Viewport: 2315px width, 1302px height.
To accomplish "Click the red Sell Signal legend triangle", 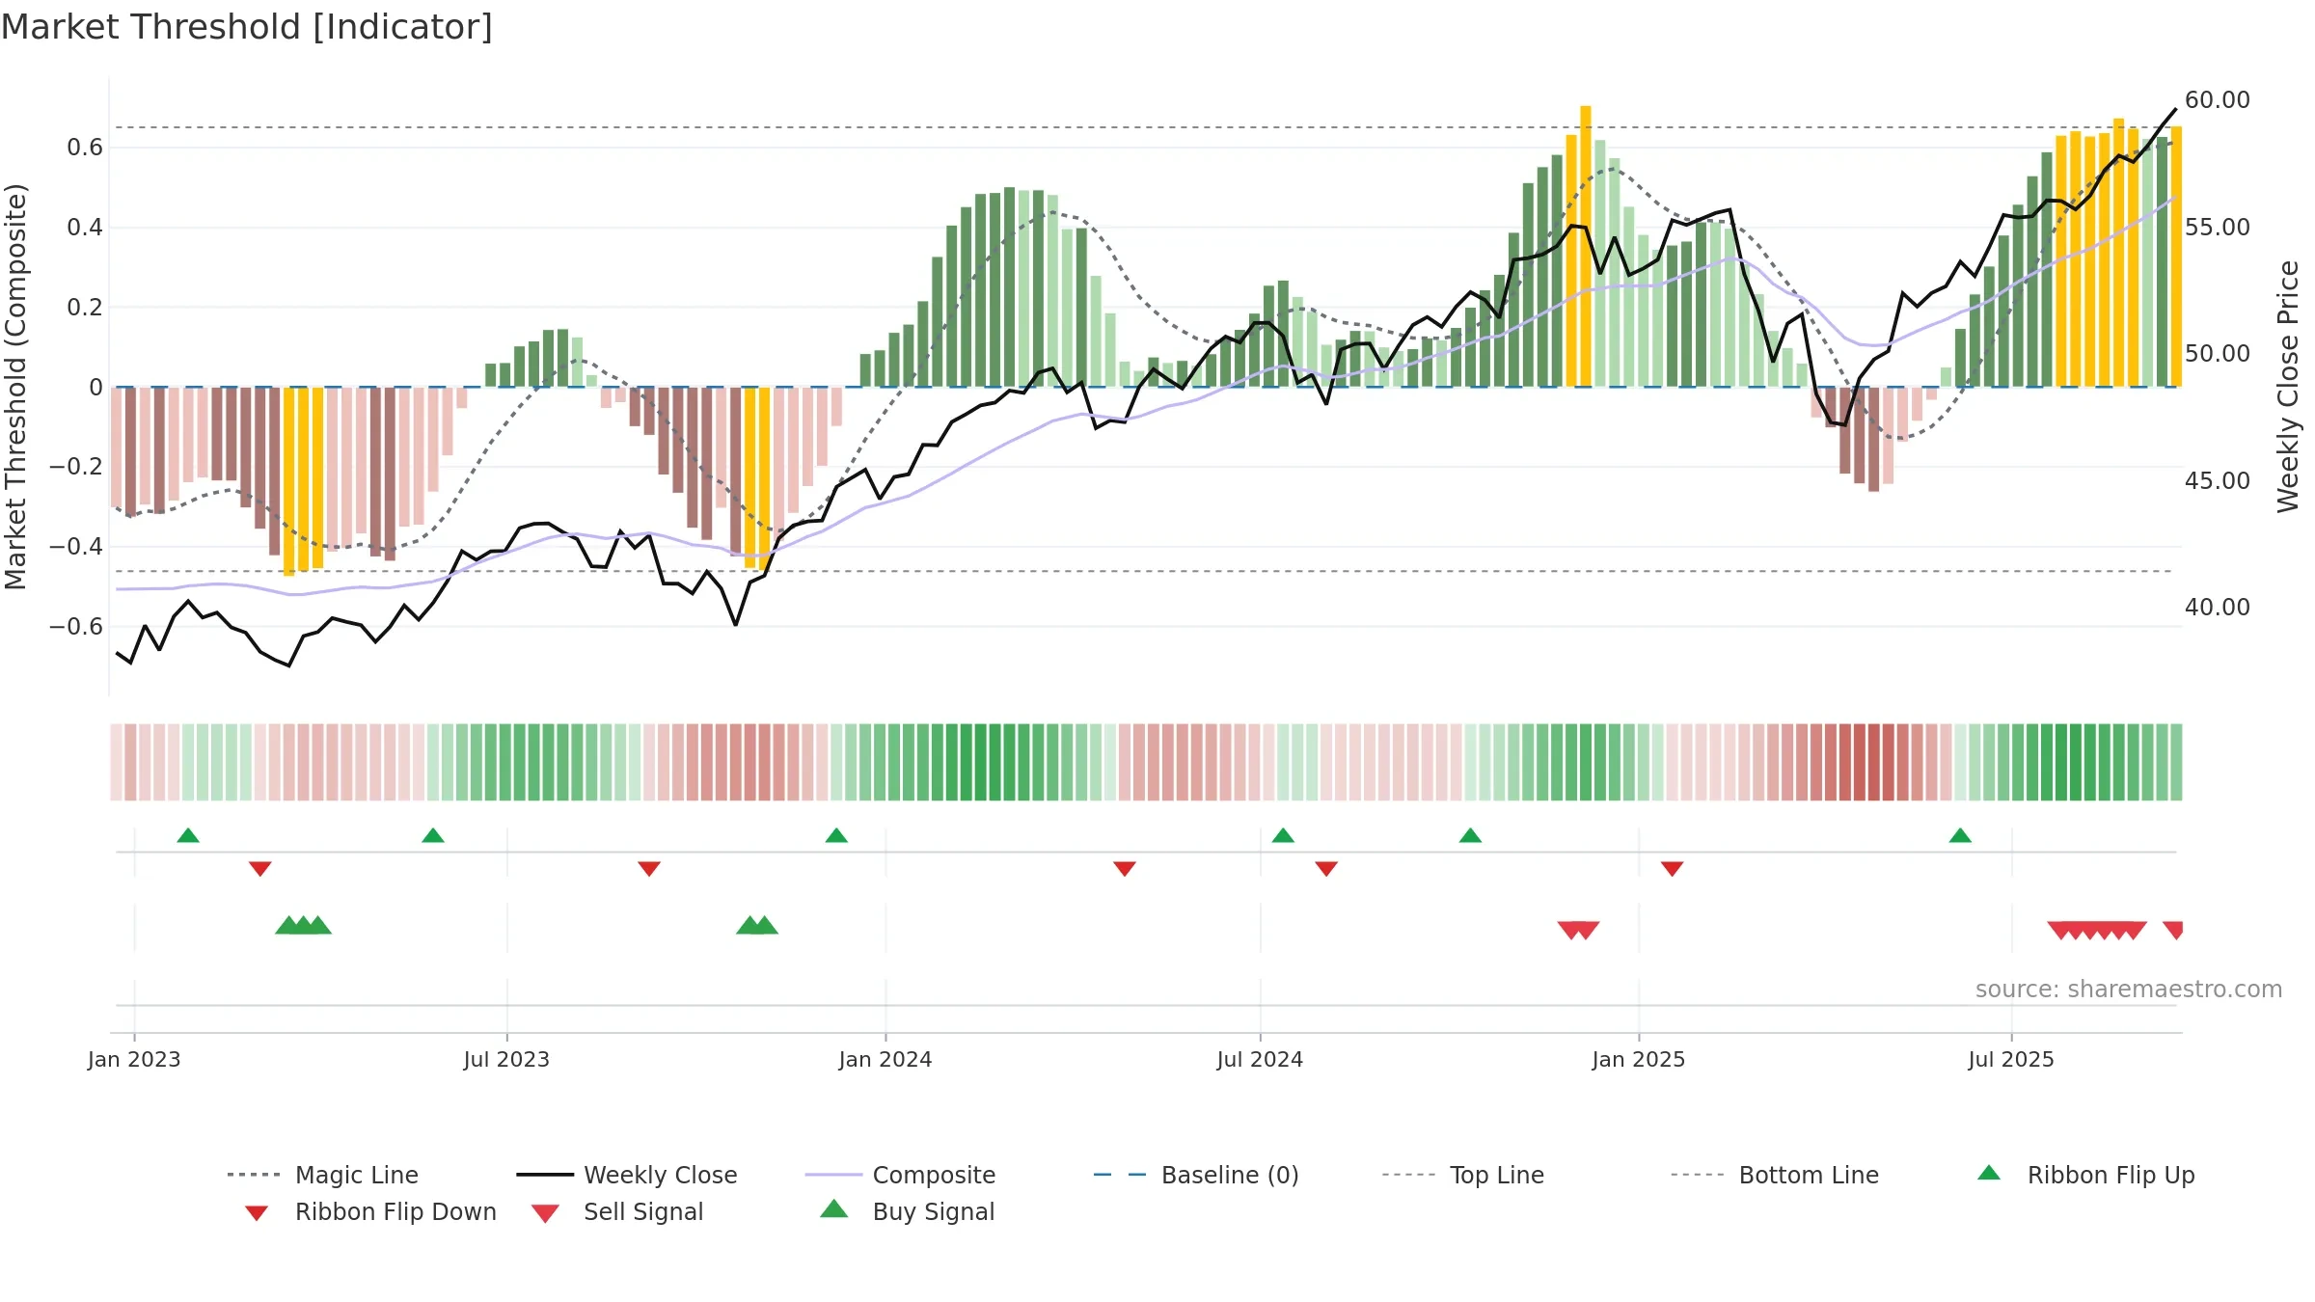I will pyautogui.click(x=545, y=1213).
